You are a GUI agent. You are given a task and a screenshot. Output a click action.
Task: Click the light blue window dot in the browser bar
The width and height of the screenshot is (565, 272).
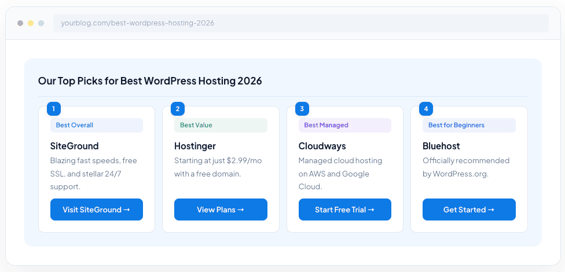tap(41, 23)
